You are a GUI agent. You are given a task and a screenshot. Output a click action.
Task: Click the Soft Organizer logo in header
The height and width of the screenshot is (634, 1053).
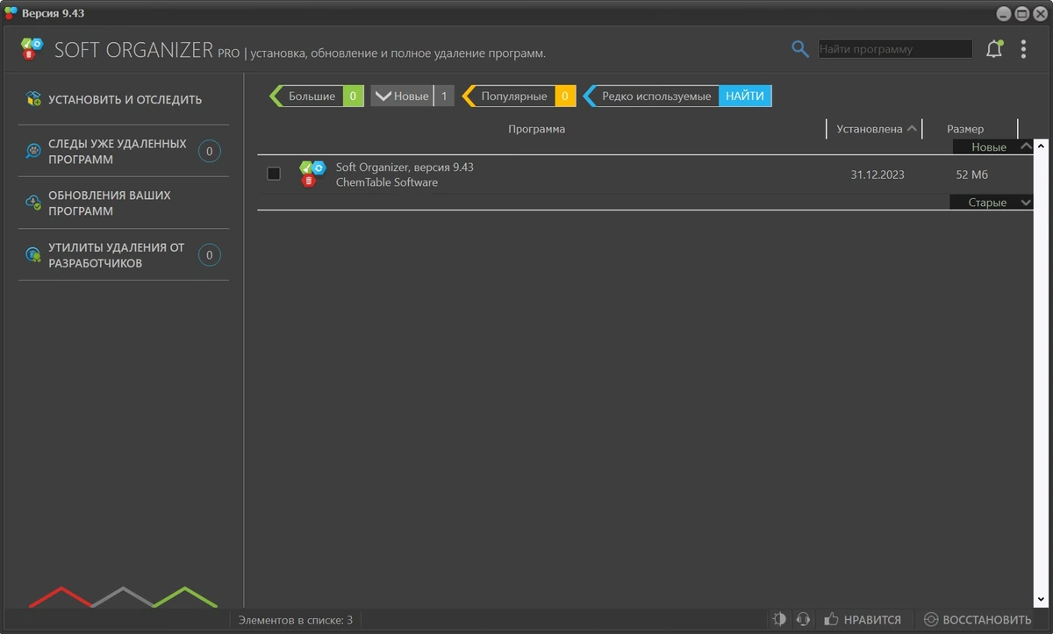coord(32,49)
